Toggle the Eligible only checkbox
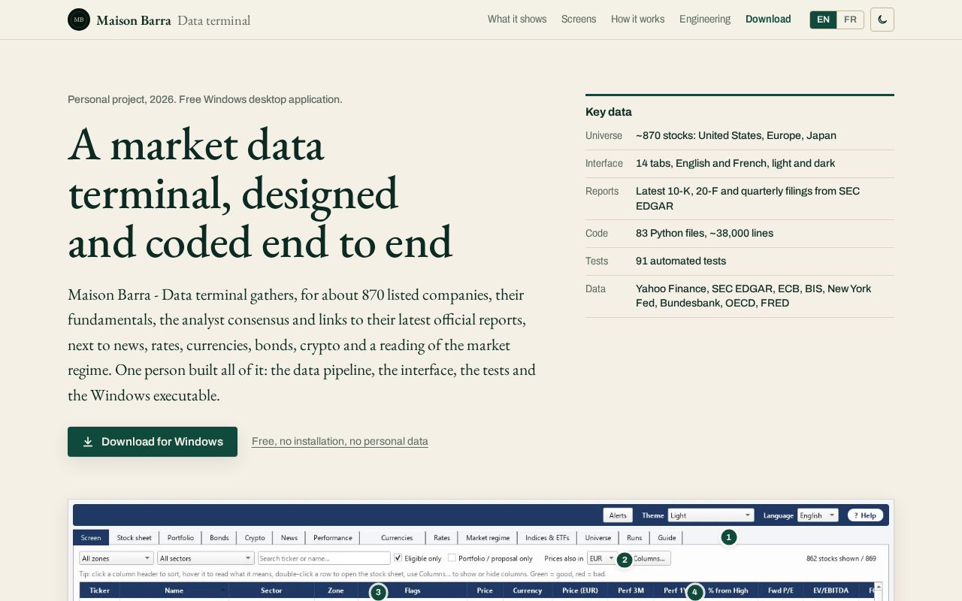Image resolution: width=962 pixels, height=601 pixels. 398,558
